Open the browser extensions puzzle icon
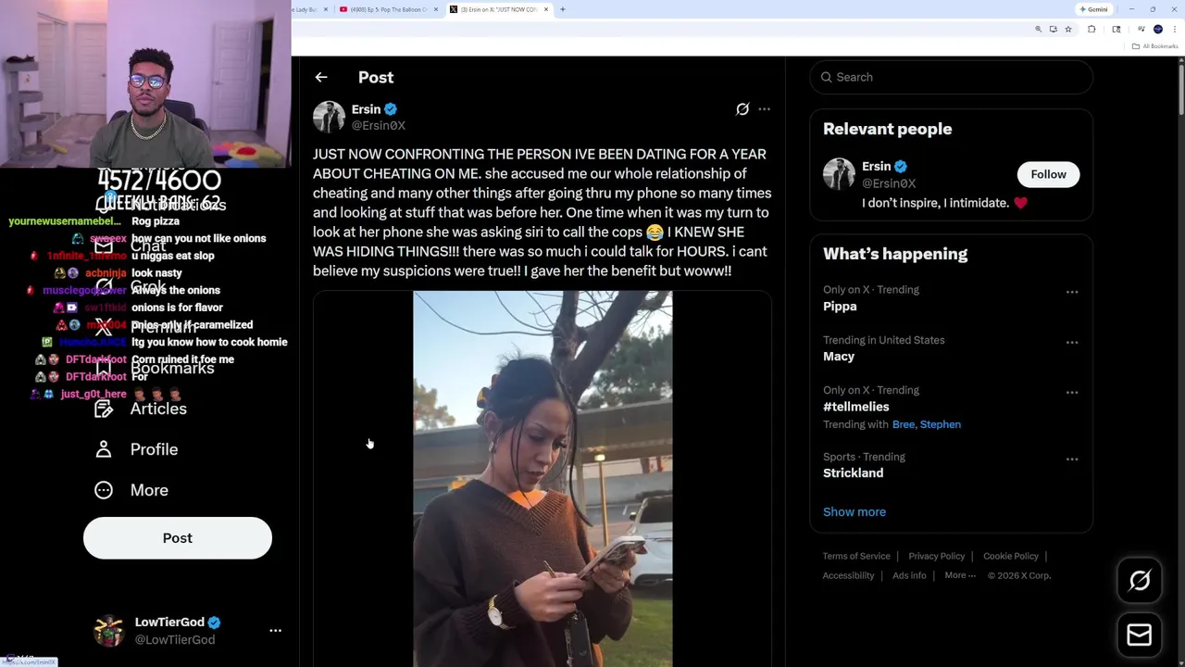The width and height of the screenshot is (1185, 667). coord(1091,30)
